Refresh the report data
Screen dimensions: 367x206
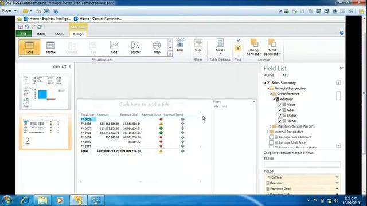[40, 27]
